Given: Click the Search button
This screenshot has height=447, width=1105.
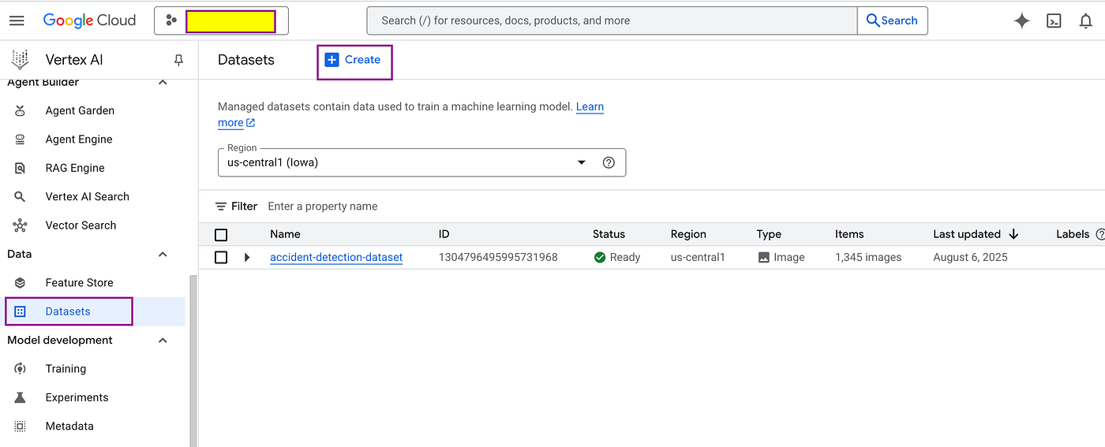Looking at the screenshot, I should pos(892,20).
